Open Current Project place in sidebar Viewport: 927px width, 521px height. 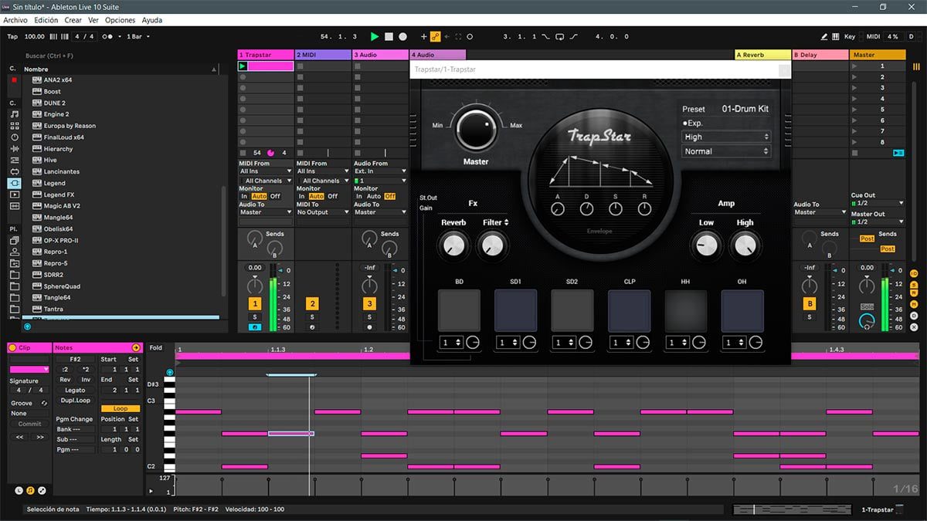click(x=15, y=263)
